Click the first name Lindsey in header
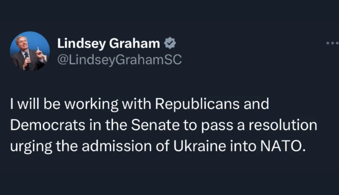This screenshot has width=339, height=195. (81, 44)
